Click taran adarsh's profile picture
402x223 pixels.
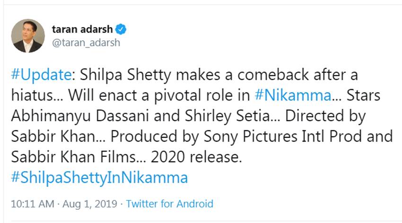[28, 36]
